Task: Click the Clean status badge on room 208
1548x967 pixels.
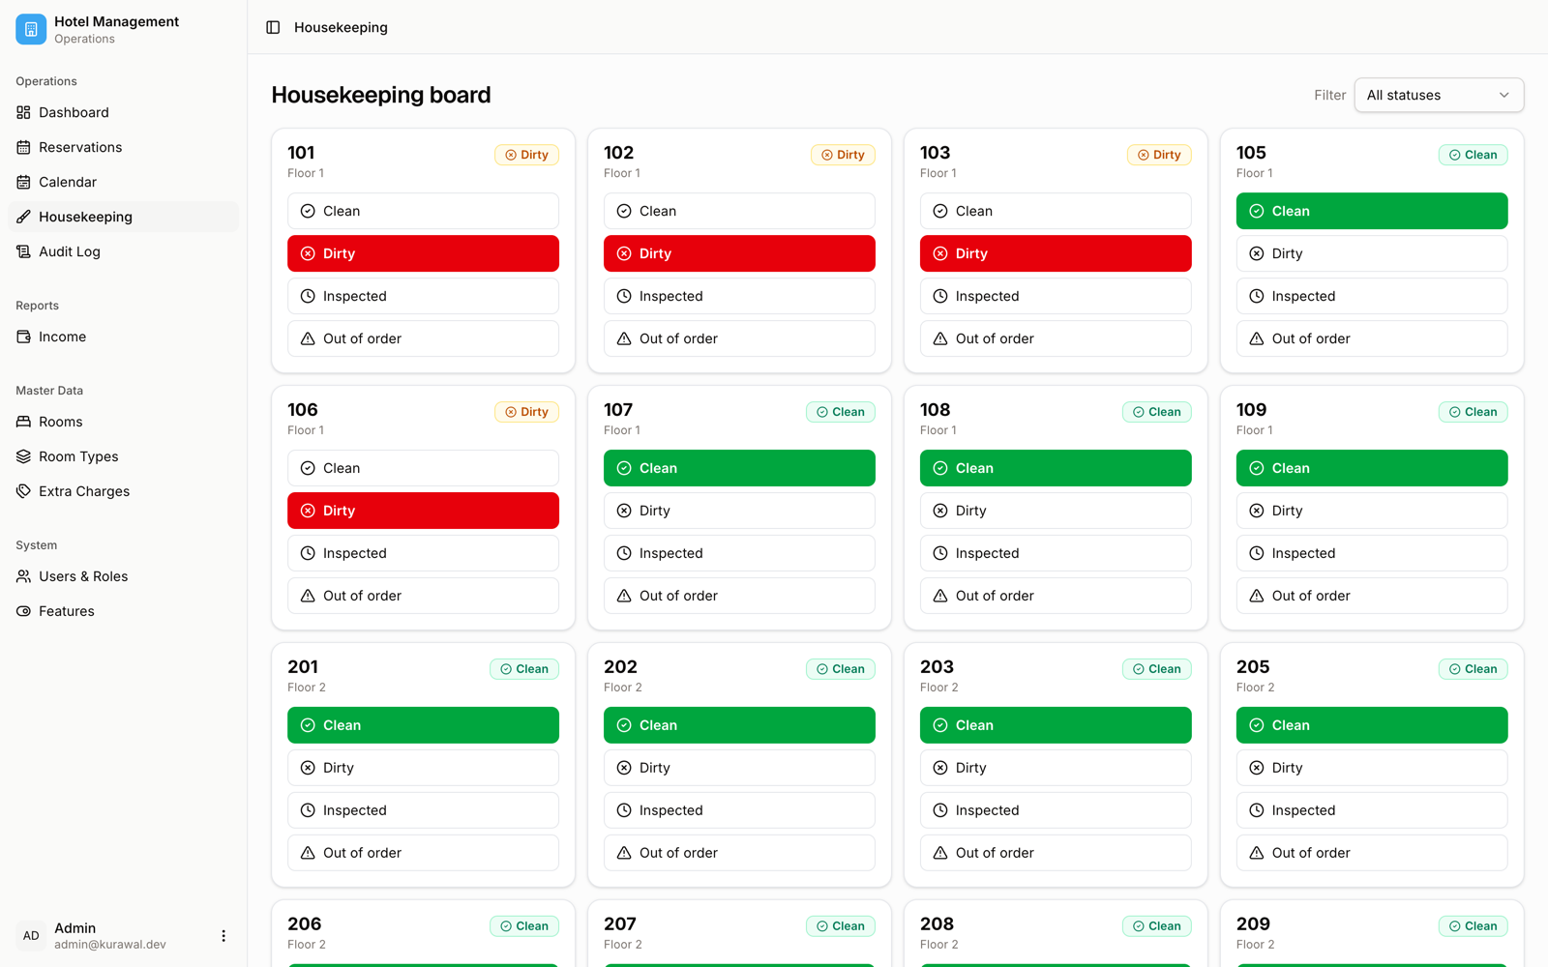Action: 1156,926
